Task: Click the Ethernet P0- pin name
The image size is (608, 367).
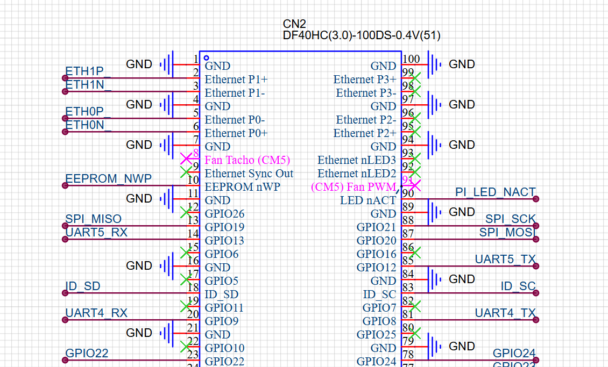Action: click(235, 120)
